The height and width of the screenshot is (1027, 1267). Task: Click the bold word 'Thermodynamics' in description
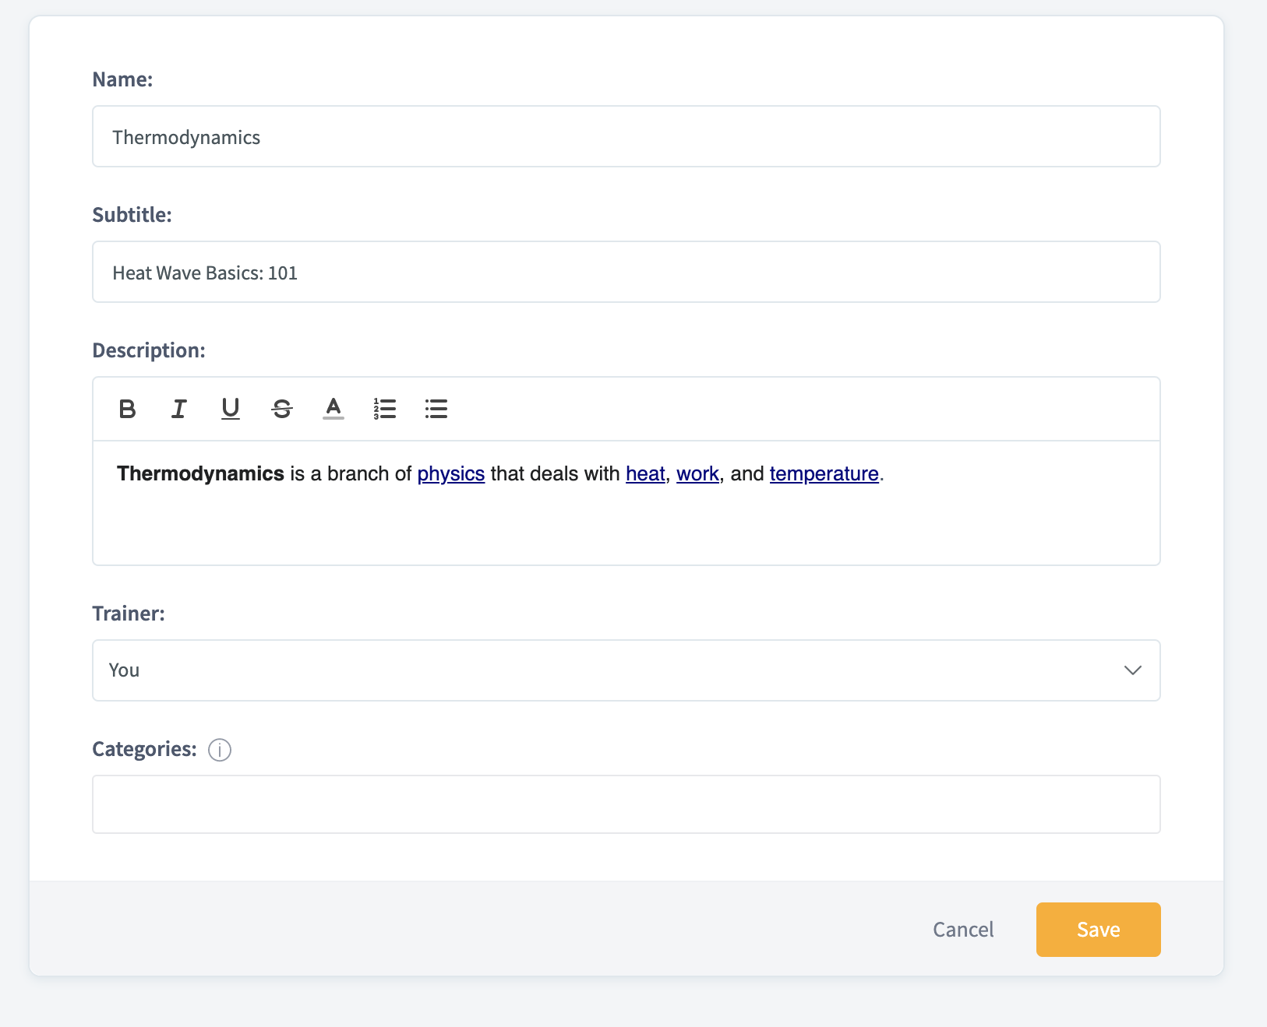coord(200,474)
